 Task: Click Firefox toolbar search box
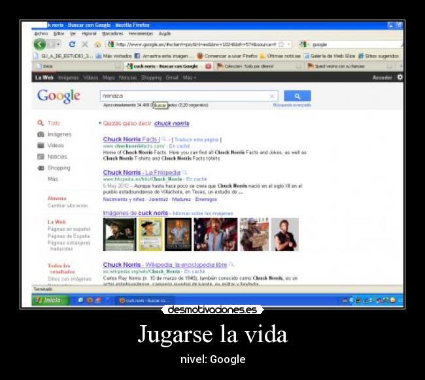tap(356, 44)
